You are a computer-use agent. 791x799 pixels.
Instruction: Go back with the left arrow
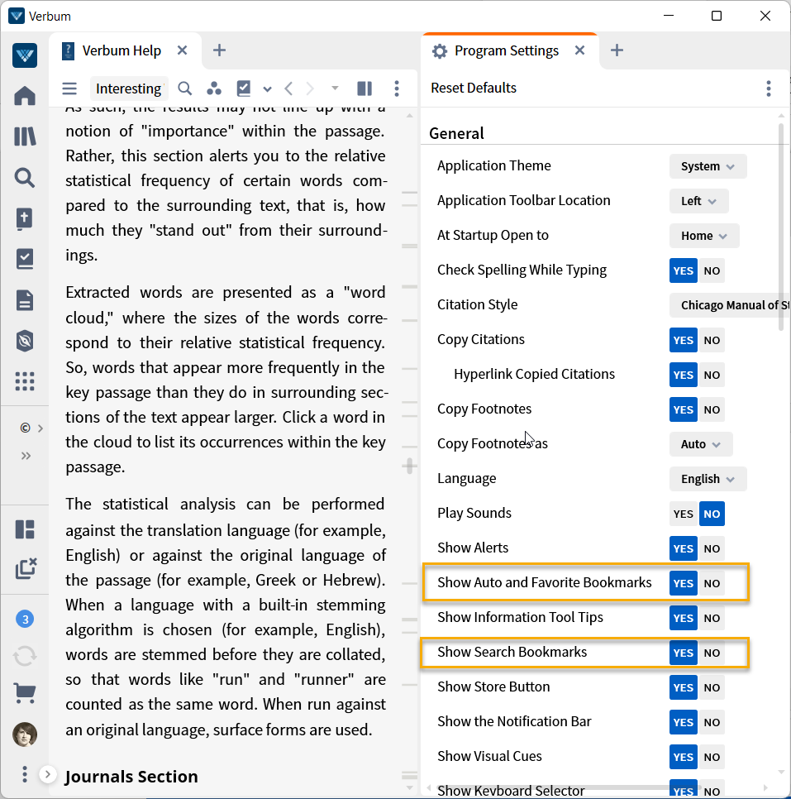288,89
